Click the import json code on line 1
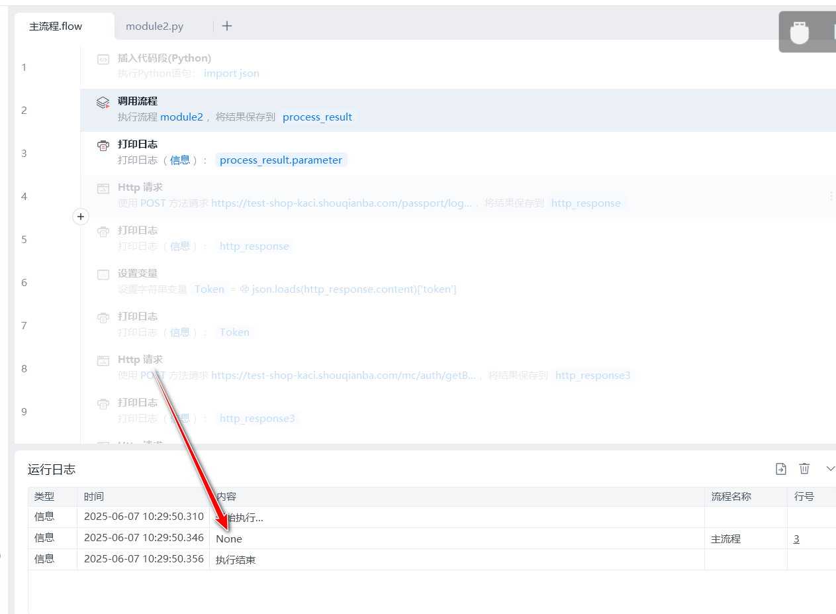836x614 pixels. tap(232, 74)
